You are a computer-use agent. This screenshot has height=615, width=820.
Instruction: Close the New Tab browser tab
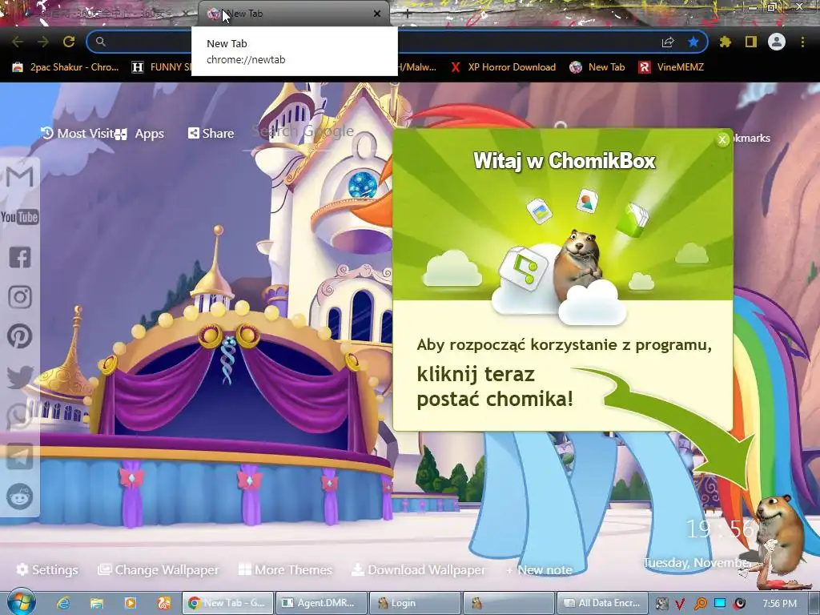pos(377,14)
